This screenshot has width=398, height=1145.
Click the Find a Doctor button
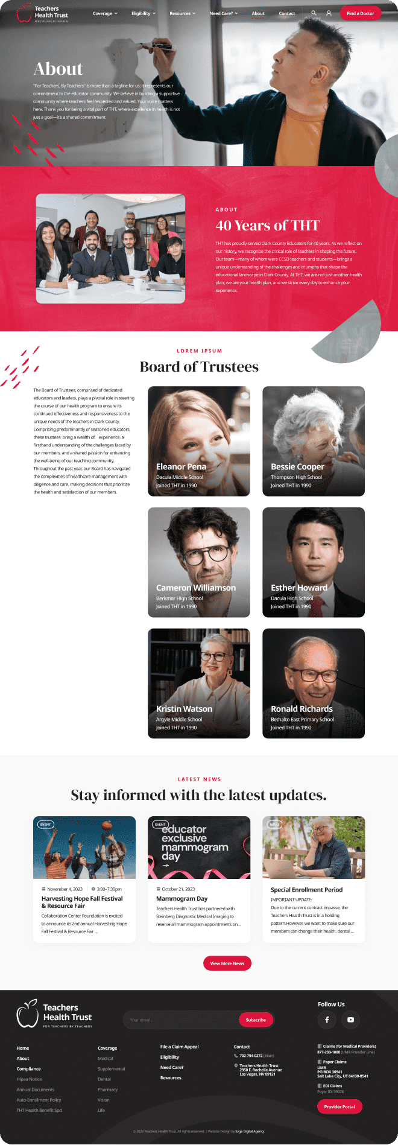pyautogui.click(x=361, y=13)
